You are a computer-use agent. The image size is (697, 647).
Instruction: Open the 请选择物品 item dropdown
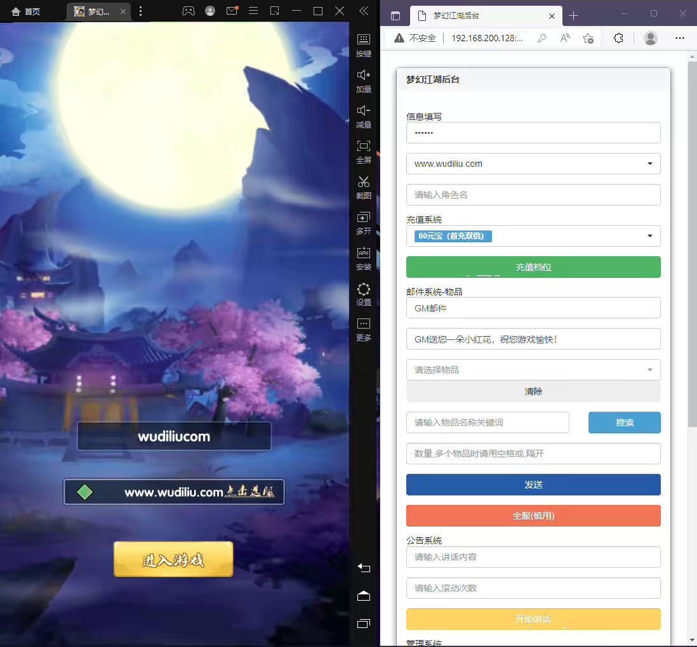pyautogui.click(x=533, y=370)
